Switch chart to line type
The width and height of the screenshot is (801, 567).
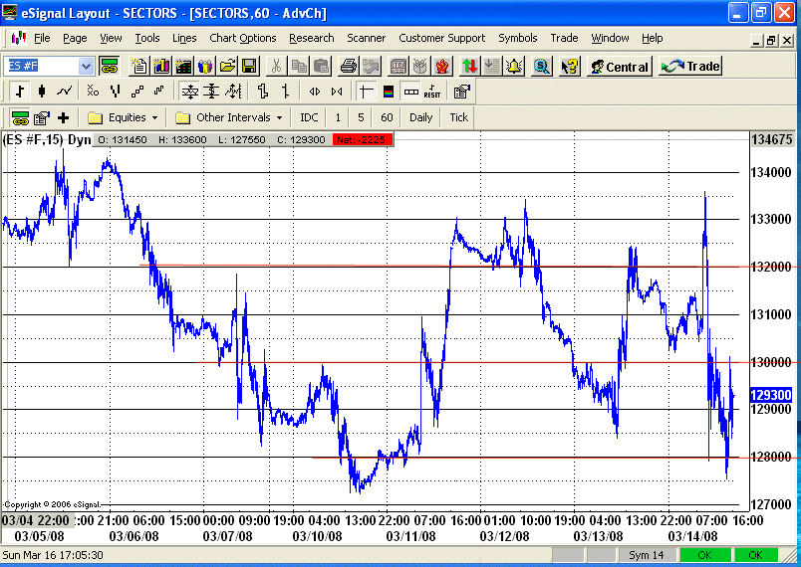[65, 92]
